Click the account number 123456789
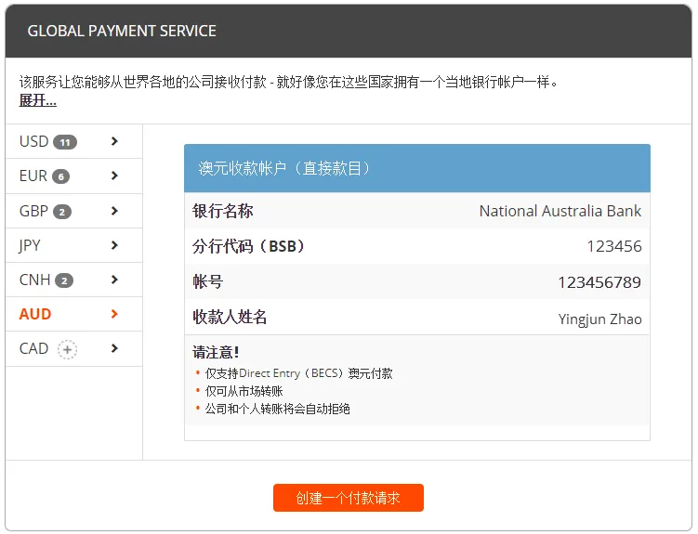 pyautogui.click(x=599, y=282)
